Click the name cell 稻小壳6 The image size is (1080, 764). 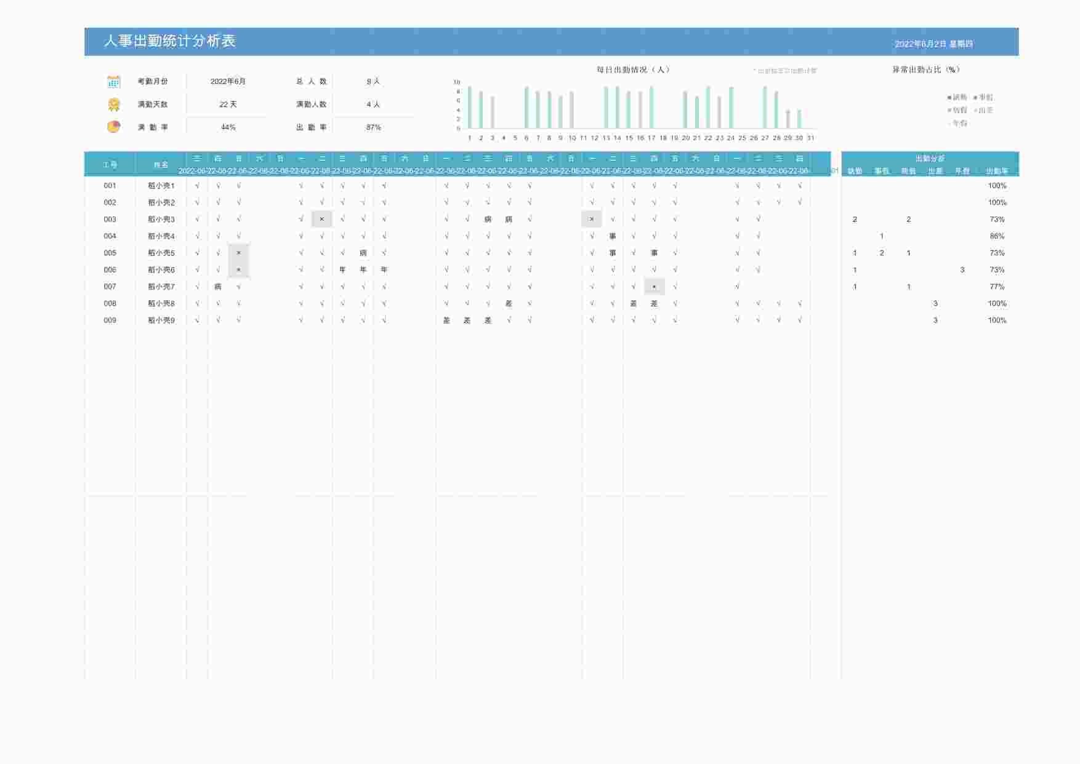(161, 270)
